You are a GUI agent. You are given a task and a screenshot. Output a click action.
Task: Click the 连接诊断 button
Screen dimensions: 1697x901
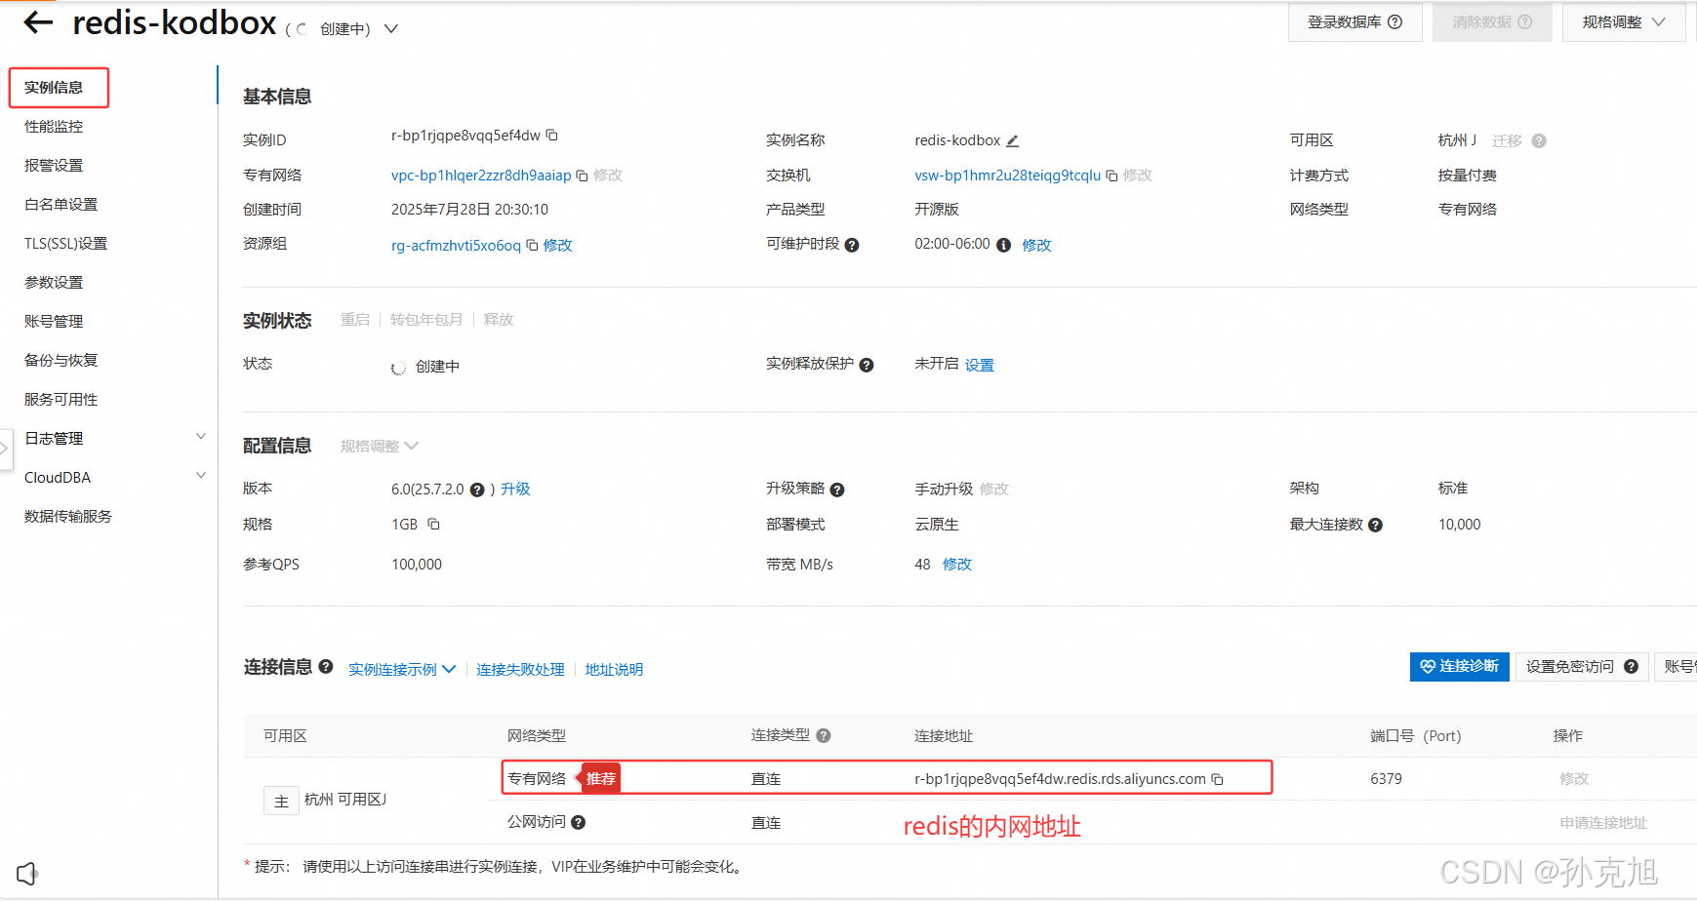1459,667
